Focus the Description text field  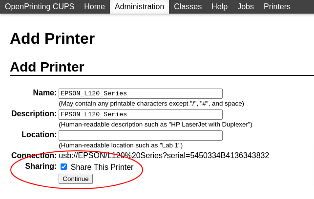[141, 114]
